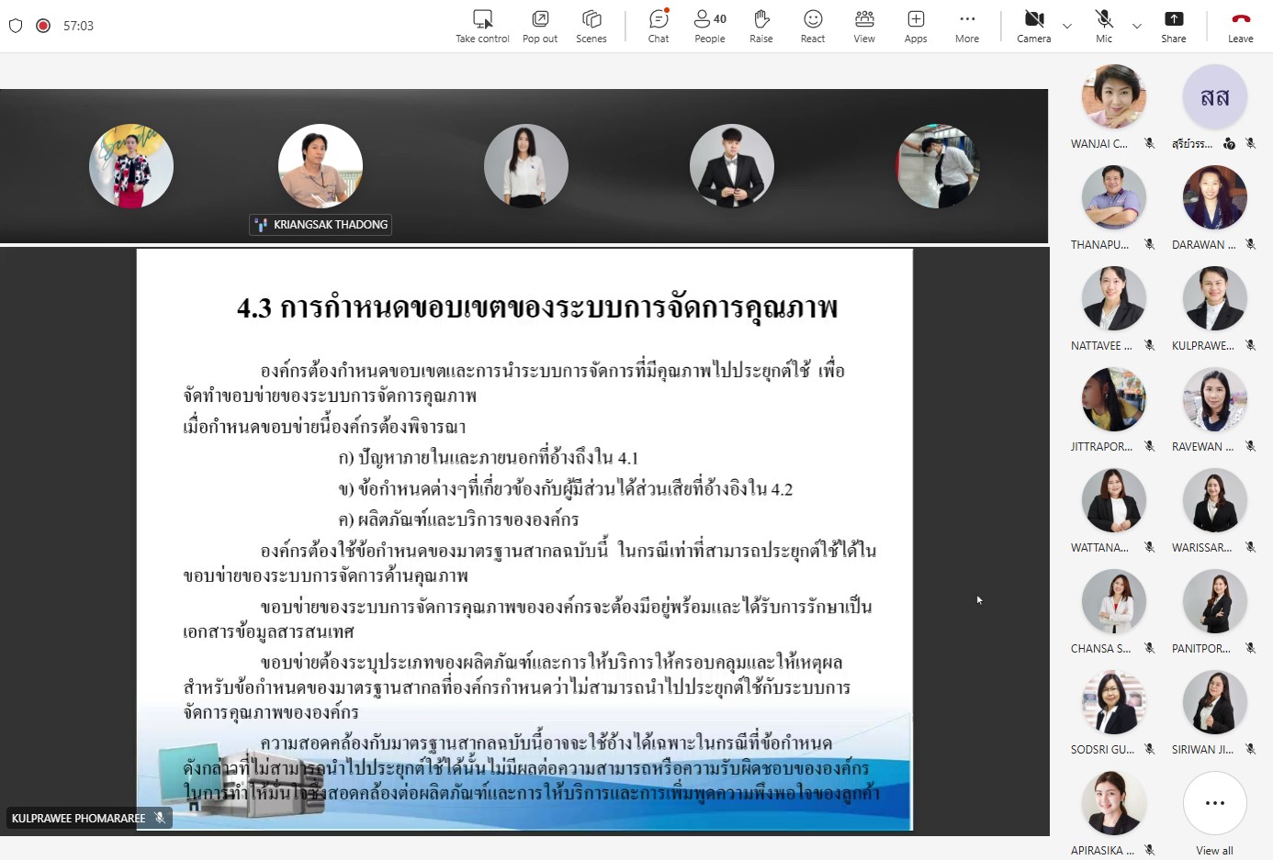
Task: Expand the Camera options arrow
Action: 1067,27
